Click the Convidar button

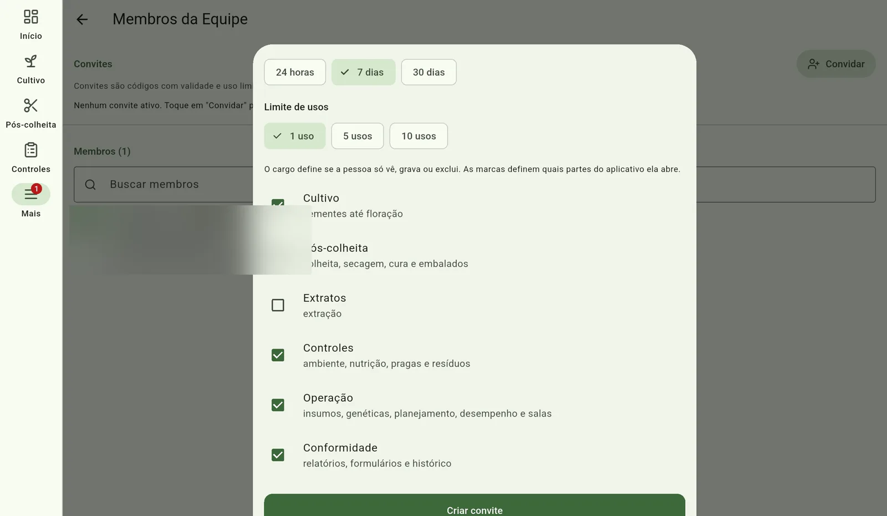(x=836, y=64)
